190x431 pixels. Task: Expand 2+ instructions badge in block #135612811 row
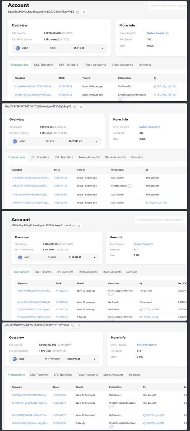point(111,406)
